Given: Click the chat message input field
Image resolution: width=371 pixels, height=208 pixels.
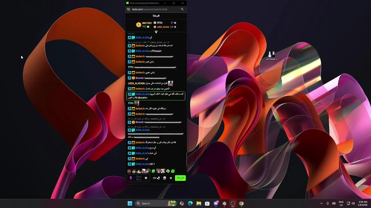Looking at the screenshot, I should 139,178.
